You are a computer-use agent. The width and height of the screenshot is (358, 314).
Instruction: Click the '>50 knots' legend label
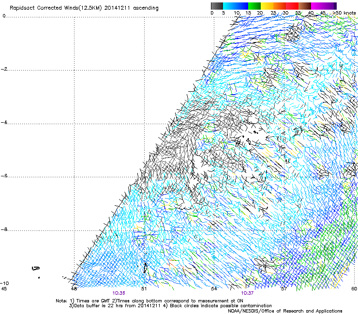(x=344, y=13)
